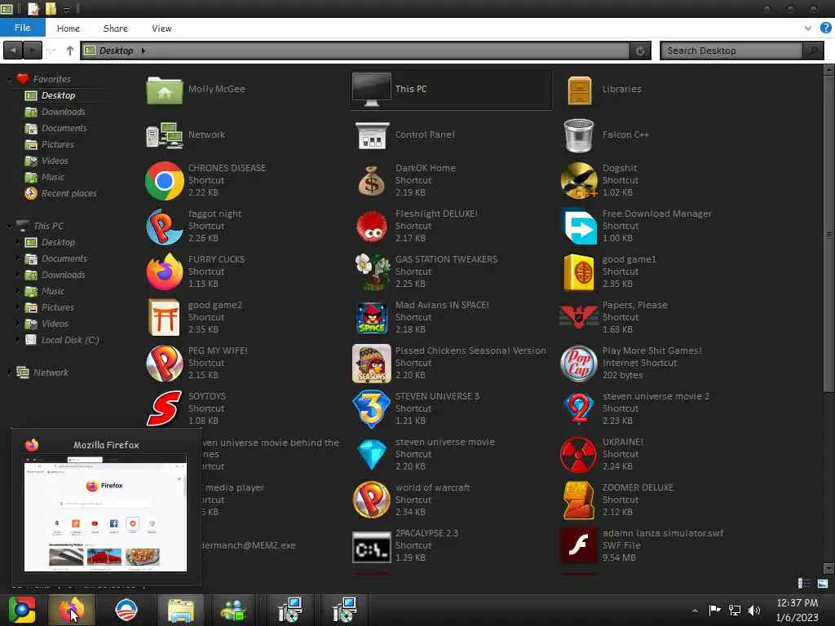Select Videos under This PC in sidebar
Image resolution: width=835 pixels, height=626 pixels.
point(55,324)
